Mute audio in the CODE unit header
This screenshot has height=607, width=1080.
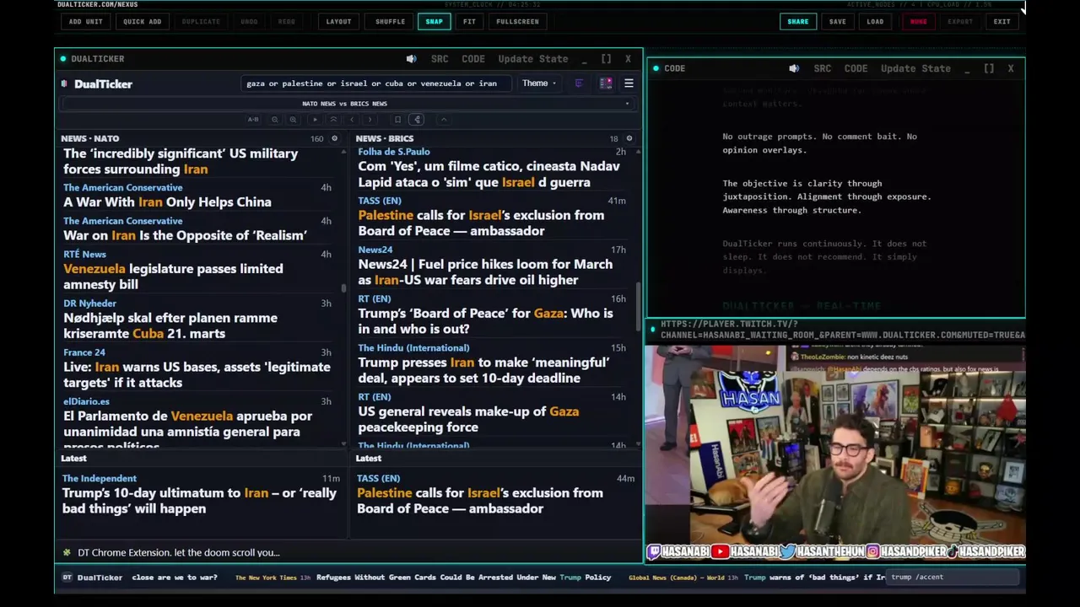tap(794, 68)
